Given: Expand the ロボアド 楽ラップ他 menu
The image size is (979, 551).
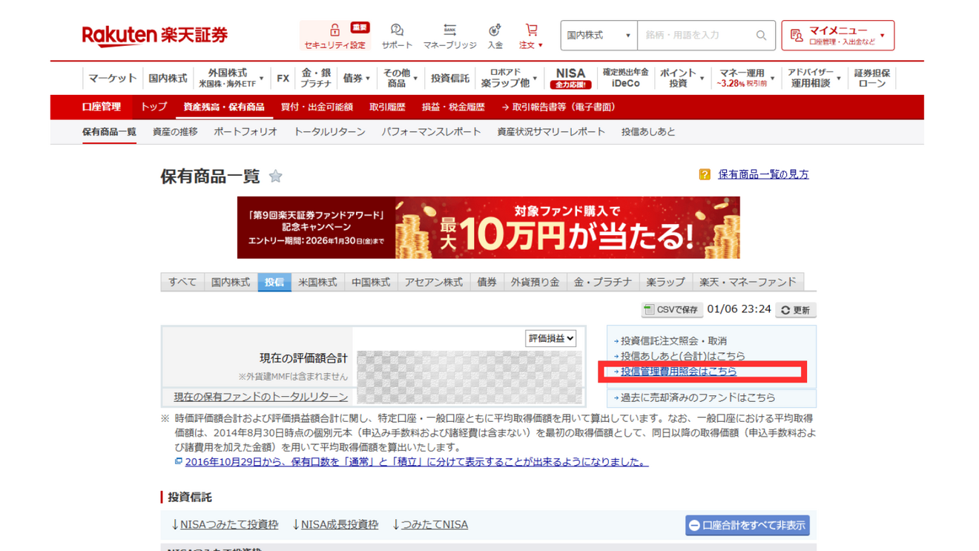Looking at the screenshot, I should pos(509,78).
